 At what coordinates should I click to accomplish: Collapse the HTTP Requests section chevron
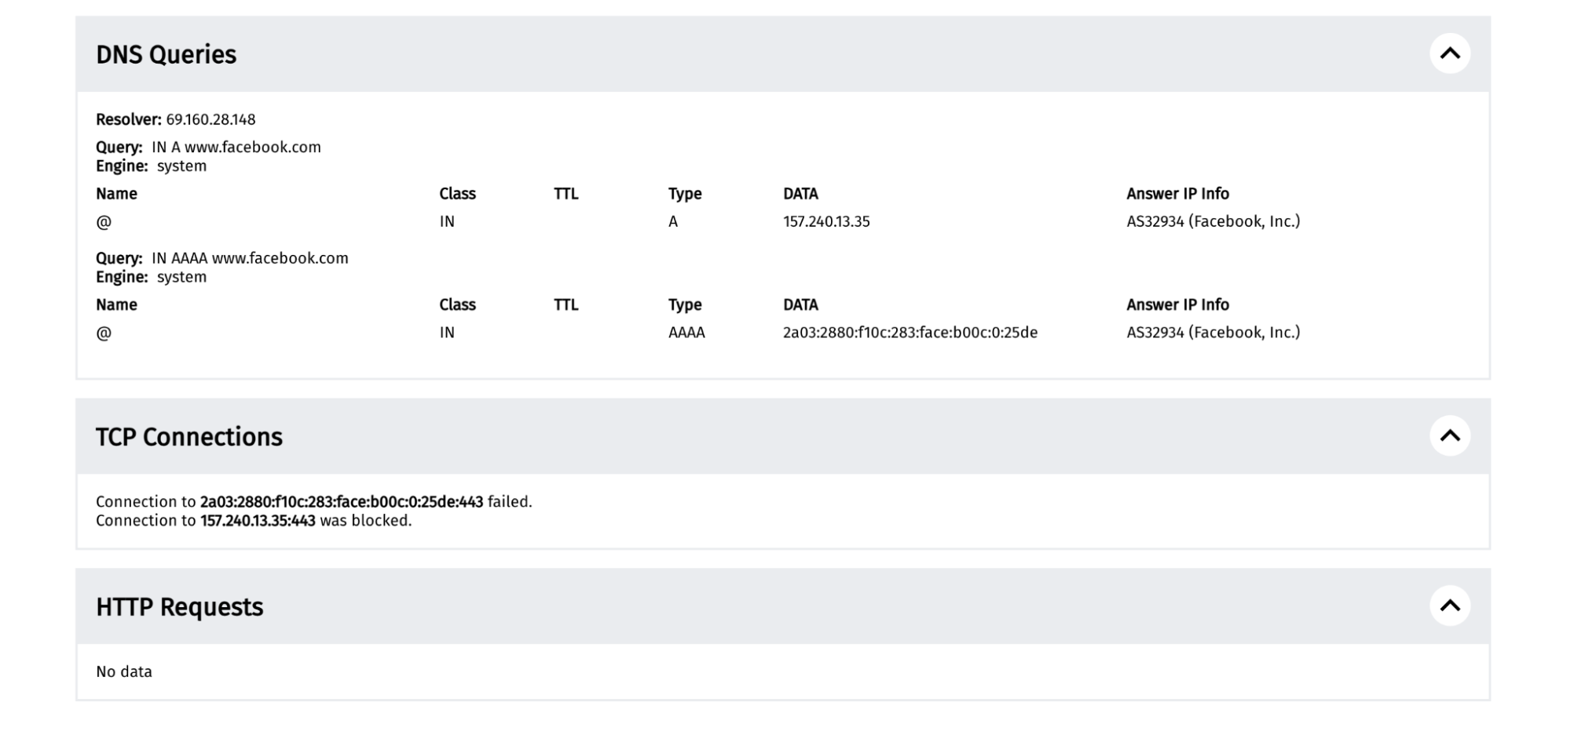[1449, 606]
